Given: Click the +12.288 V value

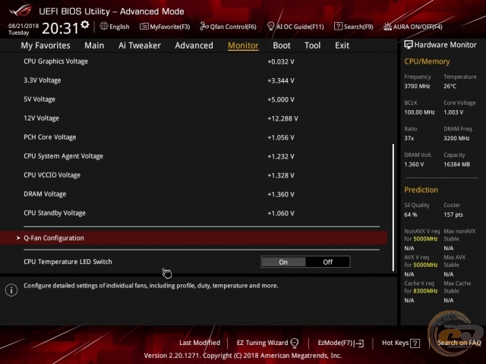Looking at the screenshot, I should click(x=282, y=118).
